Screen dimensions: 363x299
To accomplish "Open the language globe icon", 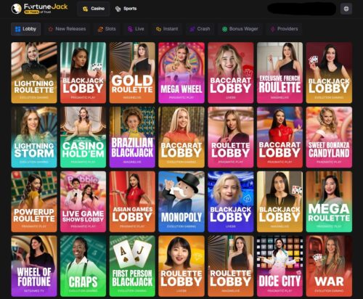I will [x=346, y=9].
